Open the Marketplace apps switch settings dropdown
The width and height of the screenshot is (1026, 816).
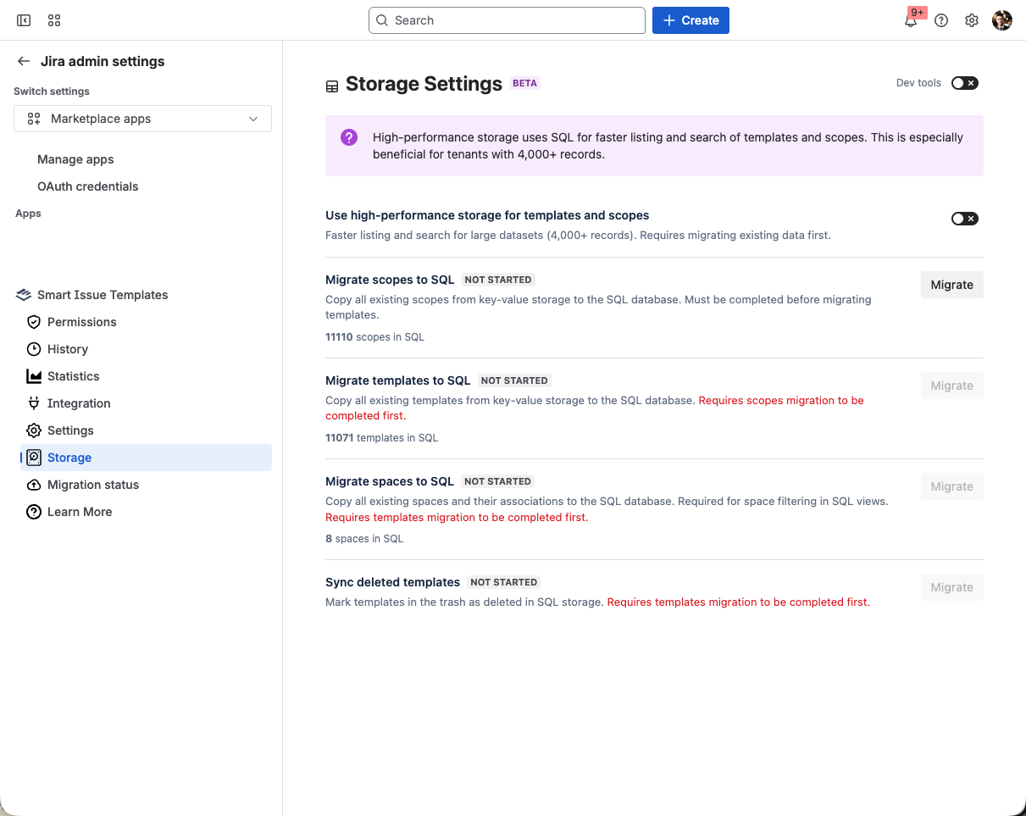pyautogui.click(x=142, y=119)
